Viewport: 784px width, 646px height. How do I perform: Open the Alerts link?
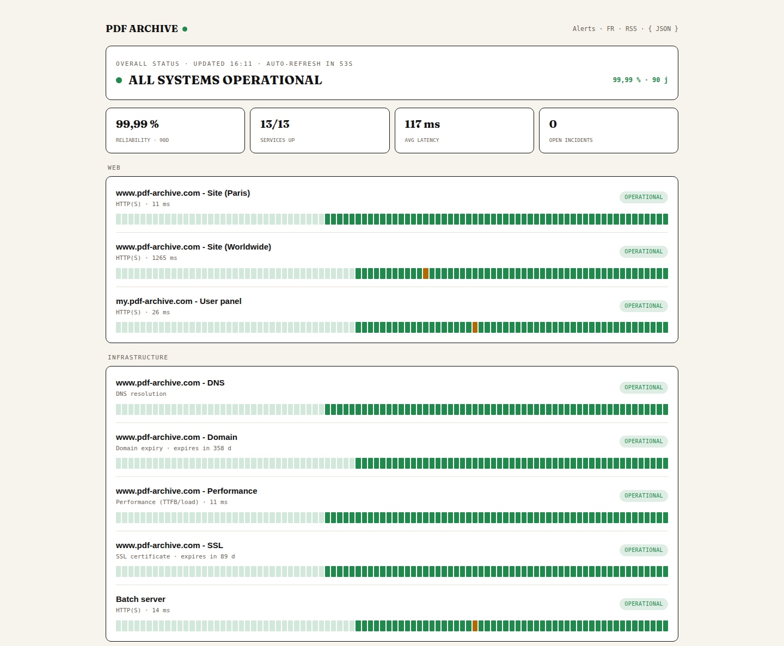[584, 29]
